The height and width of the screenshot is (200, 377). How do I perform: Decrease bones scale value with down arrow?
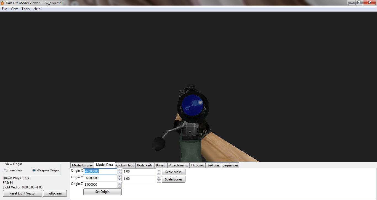[159, 181]
